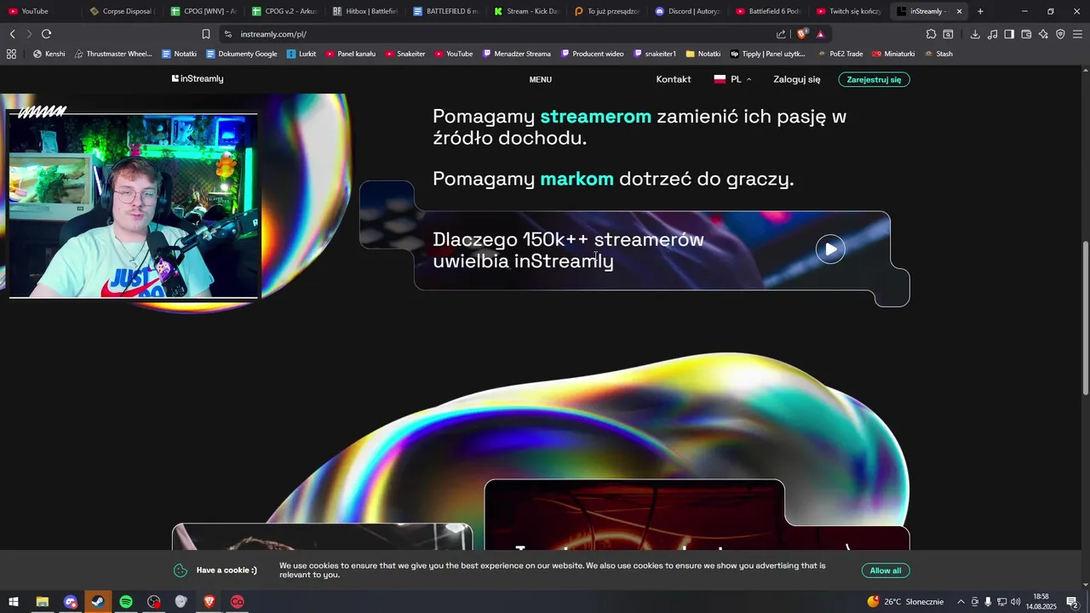
Task: Bookmark this page with the bookmark icon
Action: tap(206, 34)
